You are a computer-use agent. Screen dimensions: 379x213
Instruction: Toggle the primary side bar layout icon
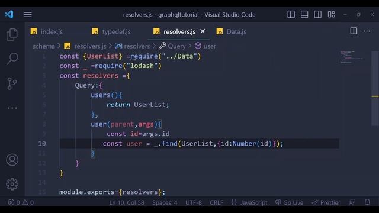291,14
